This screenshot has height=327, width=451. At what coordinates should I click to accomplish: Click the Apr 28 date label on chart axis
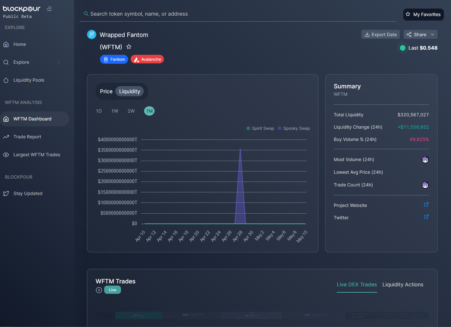pyautogui.click(x=237, y=236)
